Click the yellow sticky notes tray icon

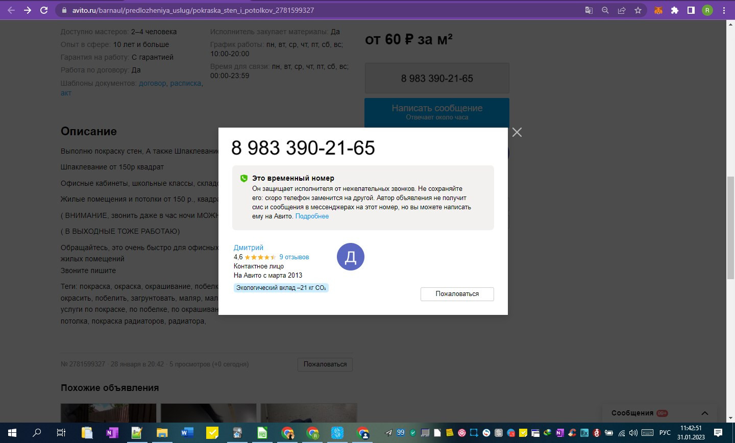450,433
